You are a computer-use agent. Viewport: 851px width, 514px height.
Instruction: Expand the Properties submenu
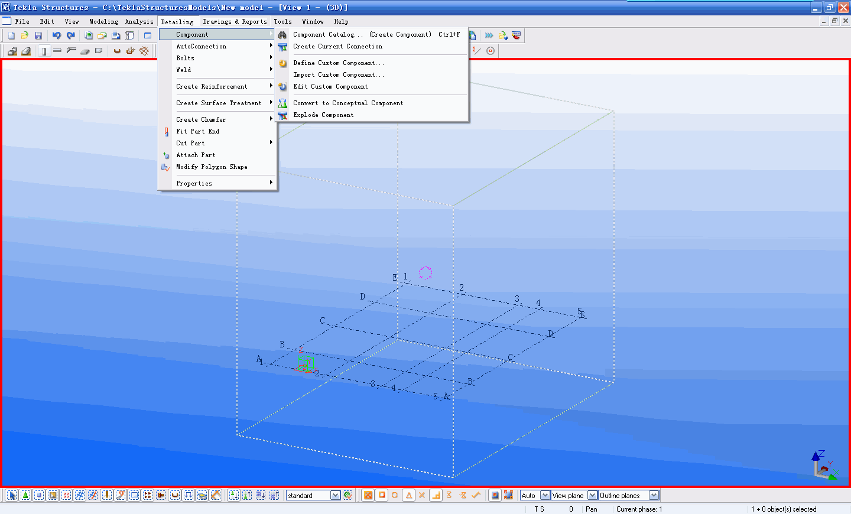[218, 183]
